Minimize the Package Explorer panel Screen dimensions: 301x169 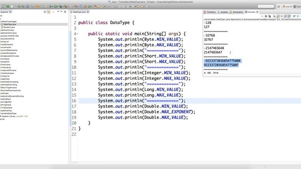[62, 11]
